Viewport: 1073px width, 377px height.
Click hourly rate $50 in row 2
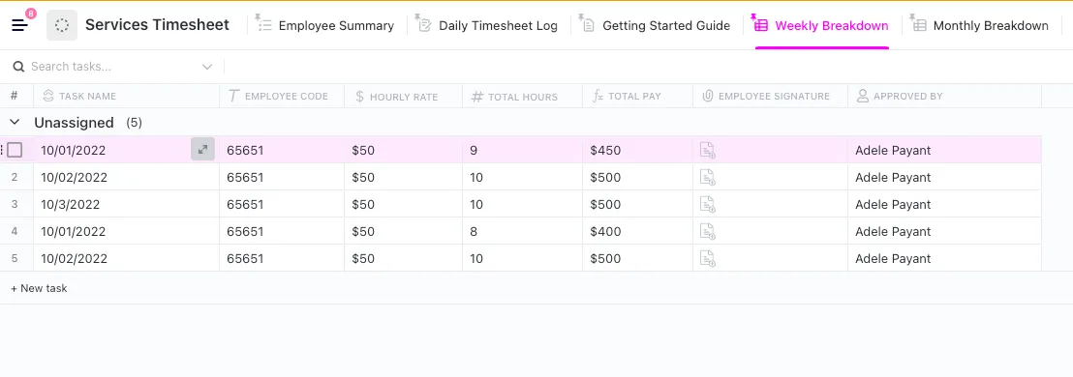pos(363,178)
